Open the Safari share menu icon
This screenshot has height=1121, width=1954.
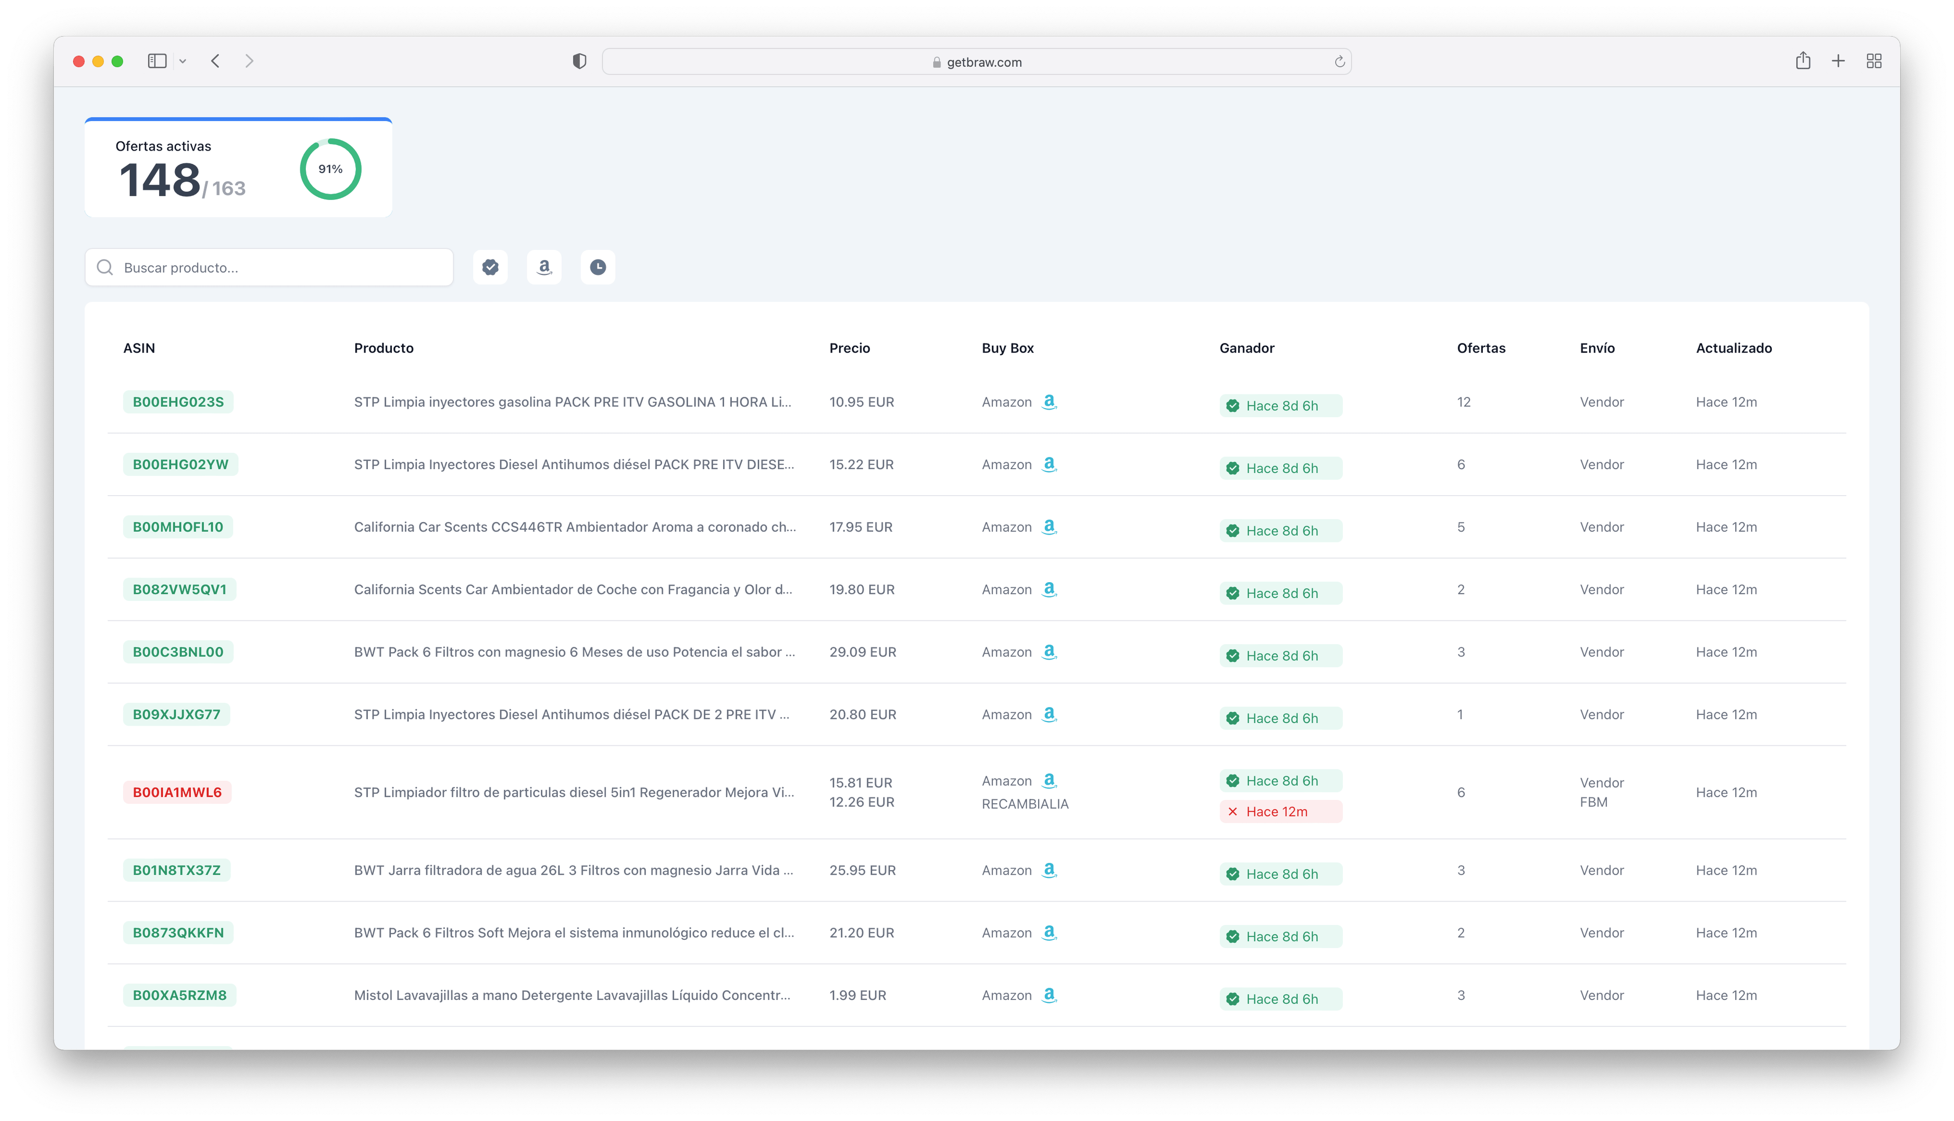click(1802, 60)
